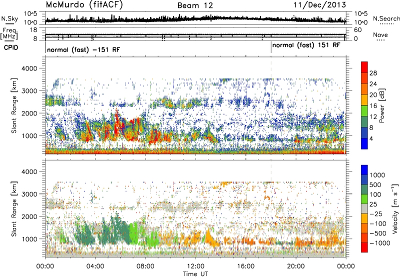Click the "N.Sky" legend label
The image size is (400, 277).
[9, 18]
